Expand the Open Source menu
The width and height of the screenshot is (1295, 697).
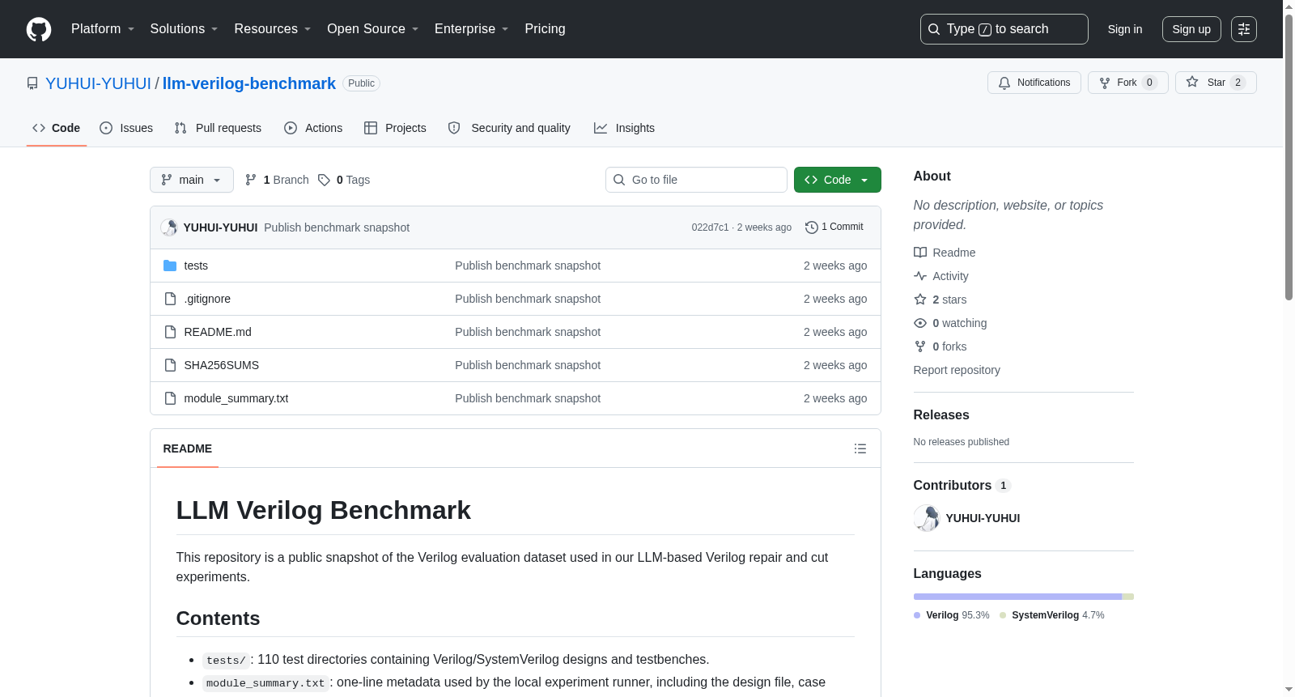click(373, 29)
